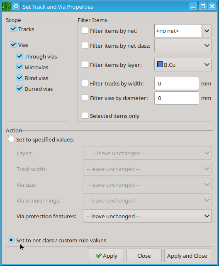Click the KiCad PCB icon in title bar
The height and width of the screenshot is (266, 219).
(7, 7)
